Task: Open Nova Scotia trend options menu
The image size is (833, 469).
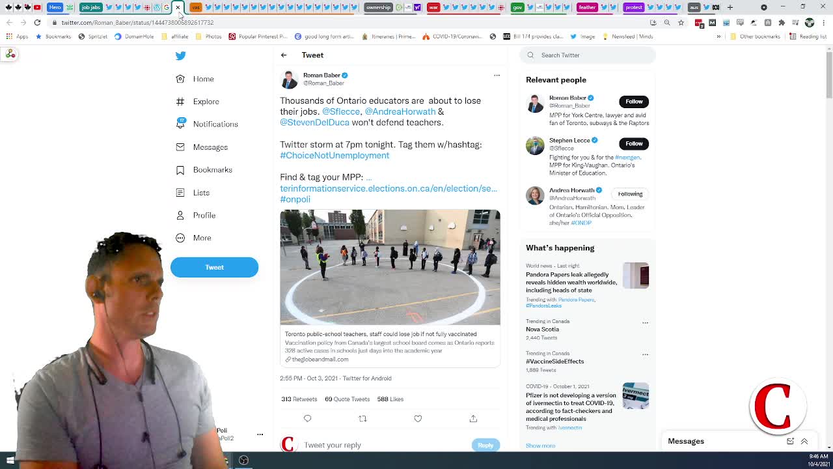Action: (645, 322)
